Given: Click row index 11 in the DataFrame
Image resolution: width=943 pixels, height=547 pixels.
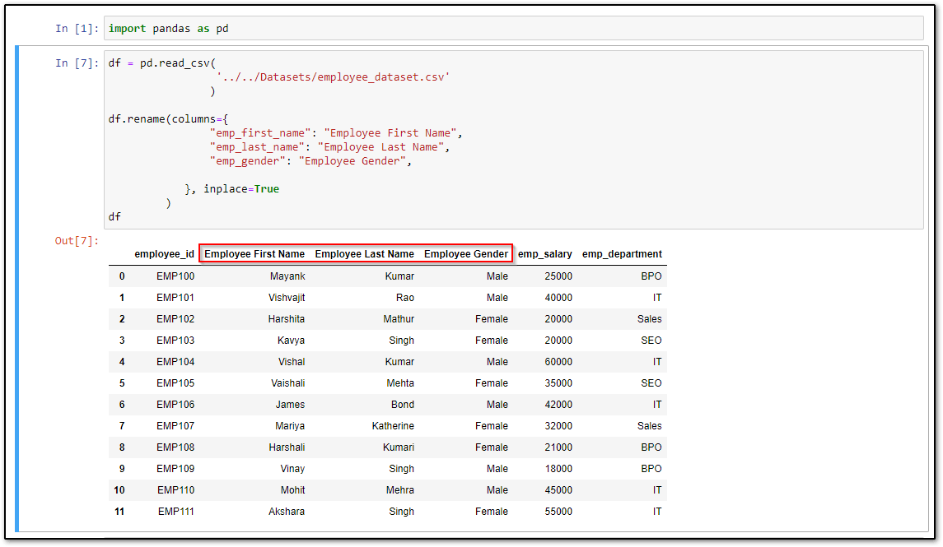Looking at the screenshot, I should click(x=119, y=511).
